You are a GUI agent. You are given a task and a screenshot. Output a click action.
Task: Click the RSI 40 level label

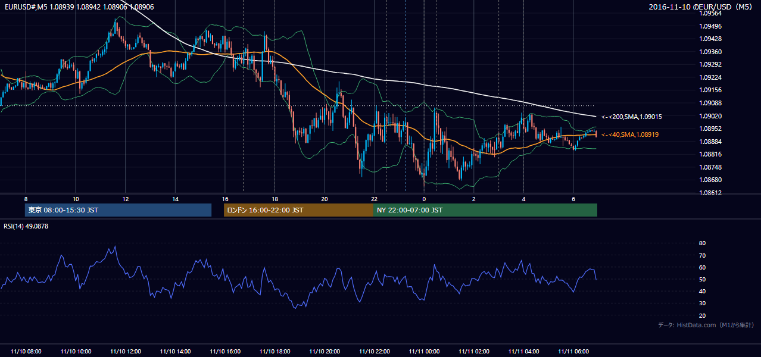[702, 292]
